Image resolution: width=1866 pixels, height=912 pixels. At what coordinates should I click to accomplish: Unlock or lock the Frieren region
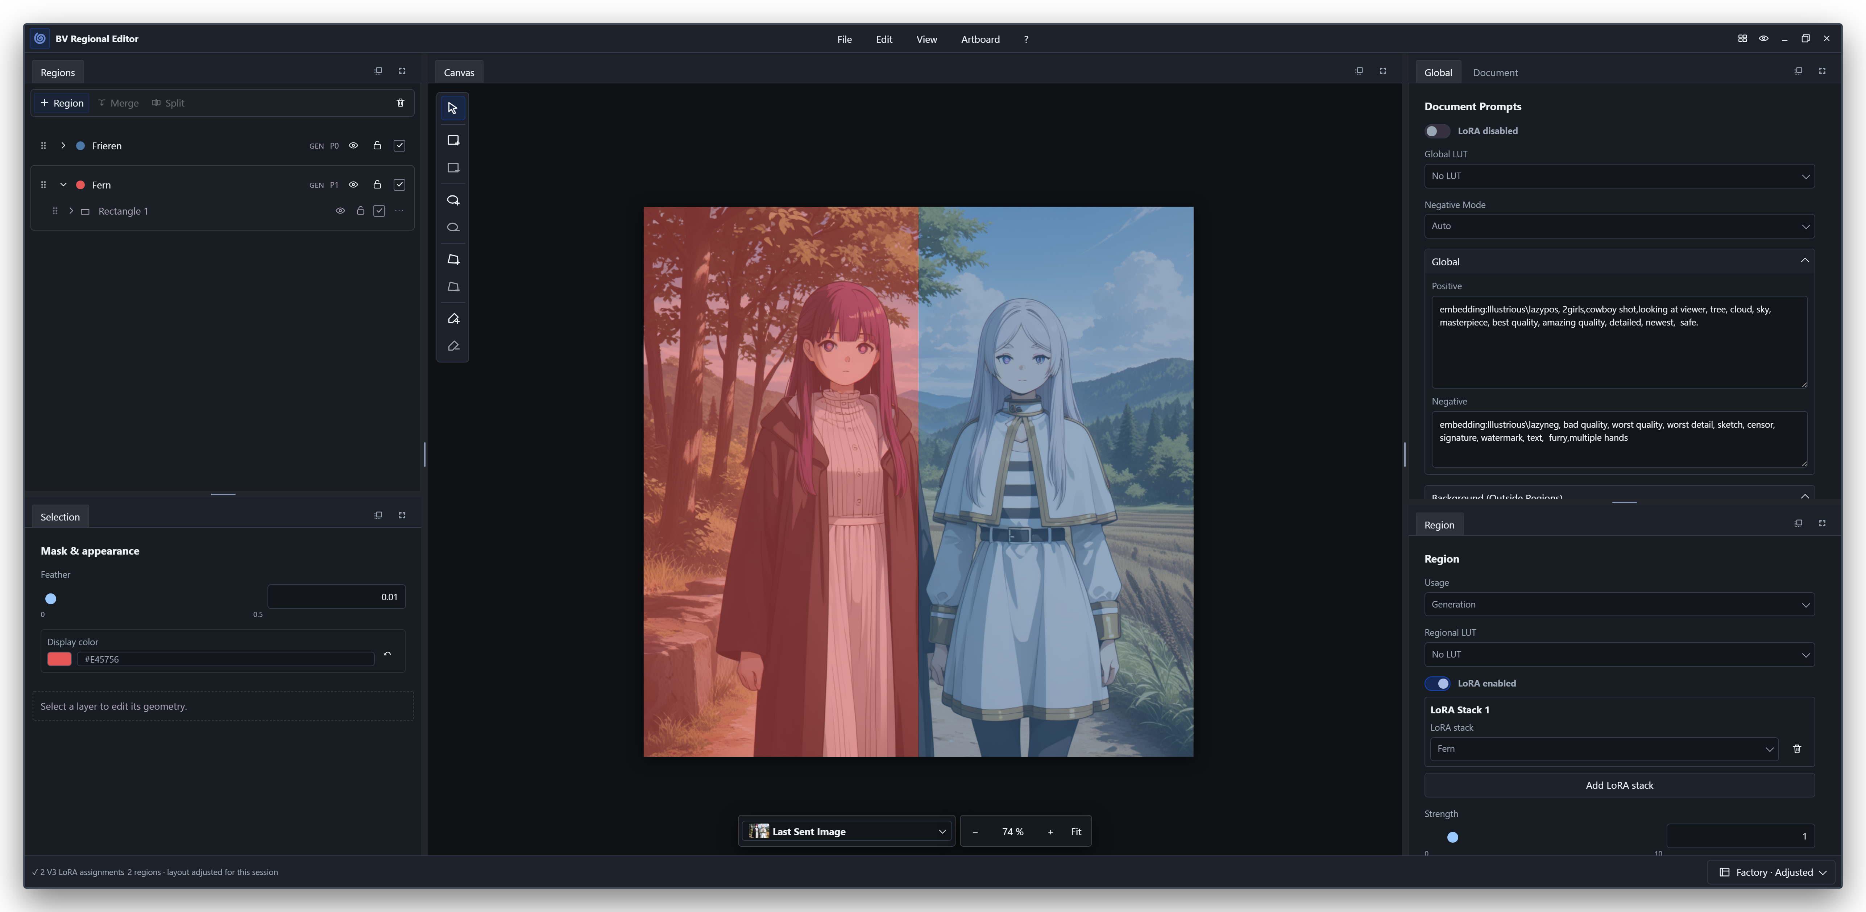(x=377, y=146)
